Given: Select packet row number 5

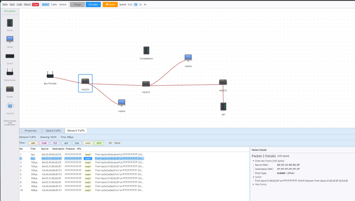Looking at the screenshot, I should point(81,170).
